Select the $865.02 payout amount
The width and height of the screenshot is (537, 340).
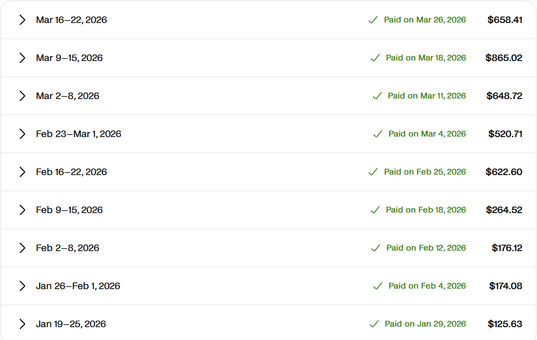[x=504, y=58]
